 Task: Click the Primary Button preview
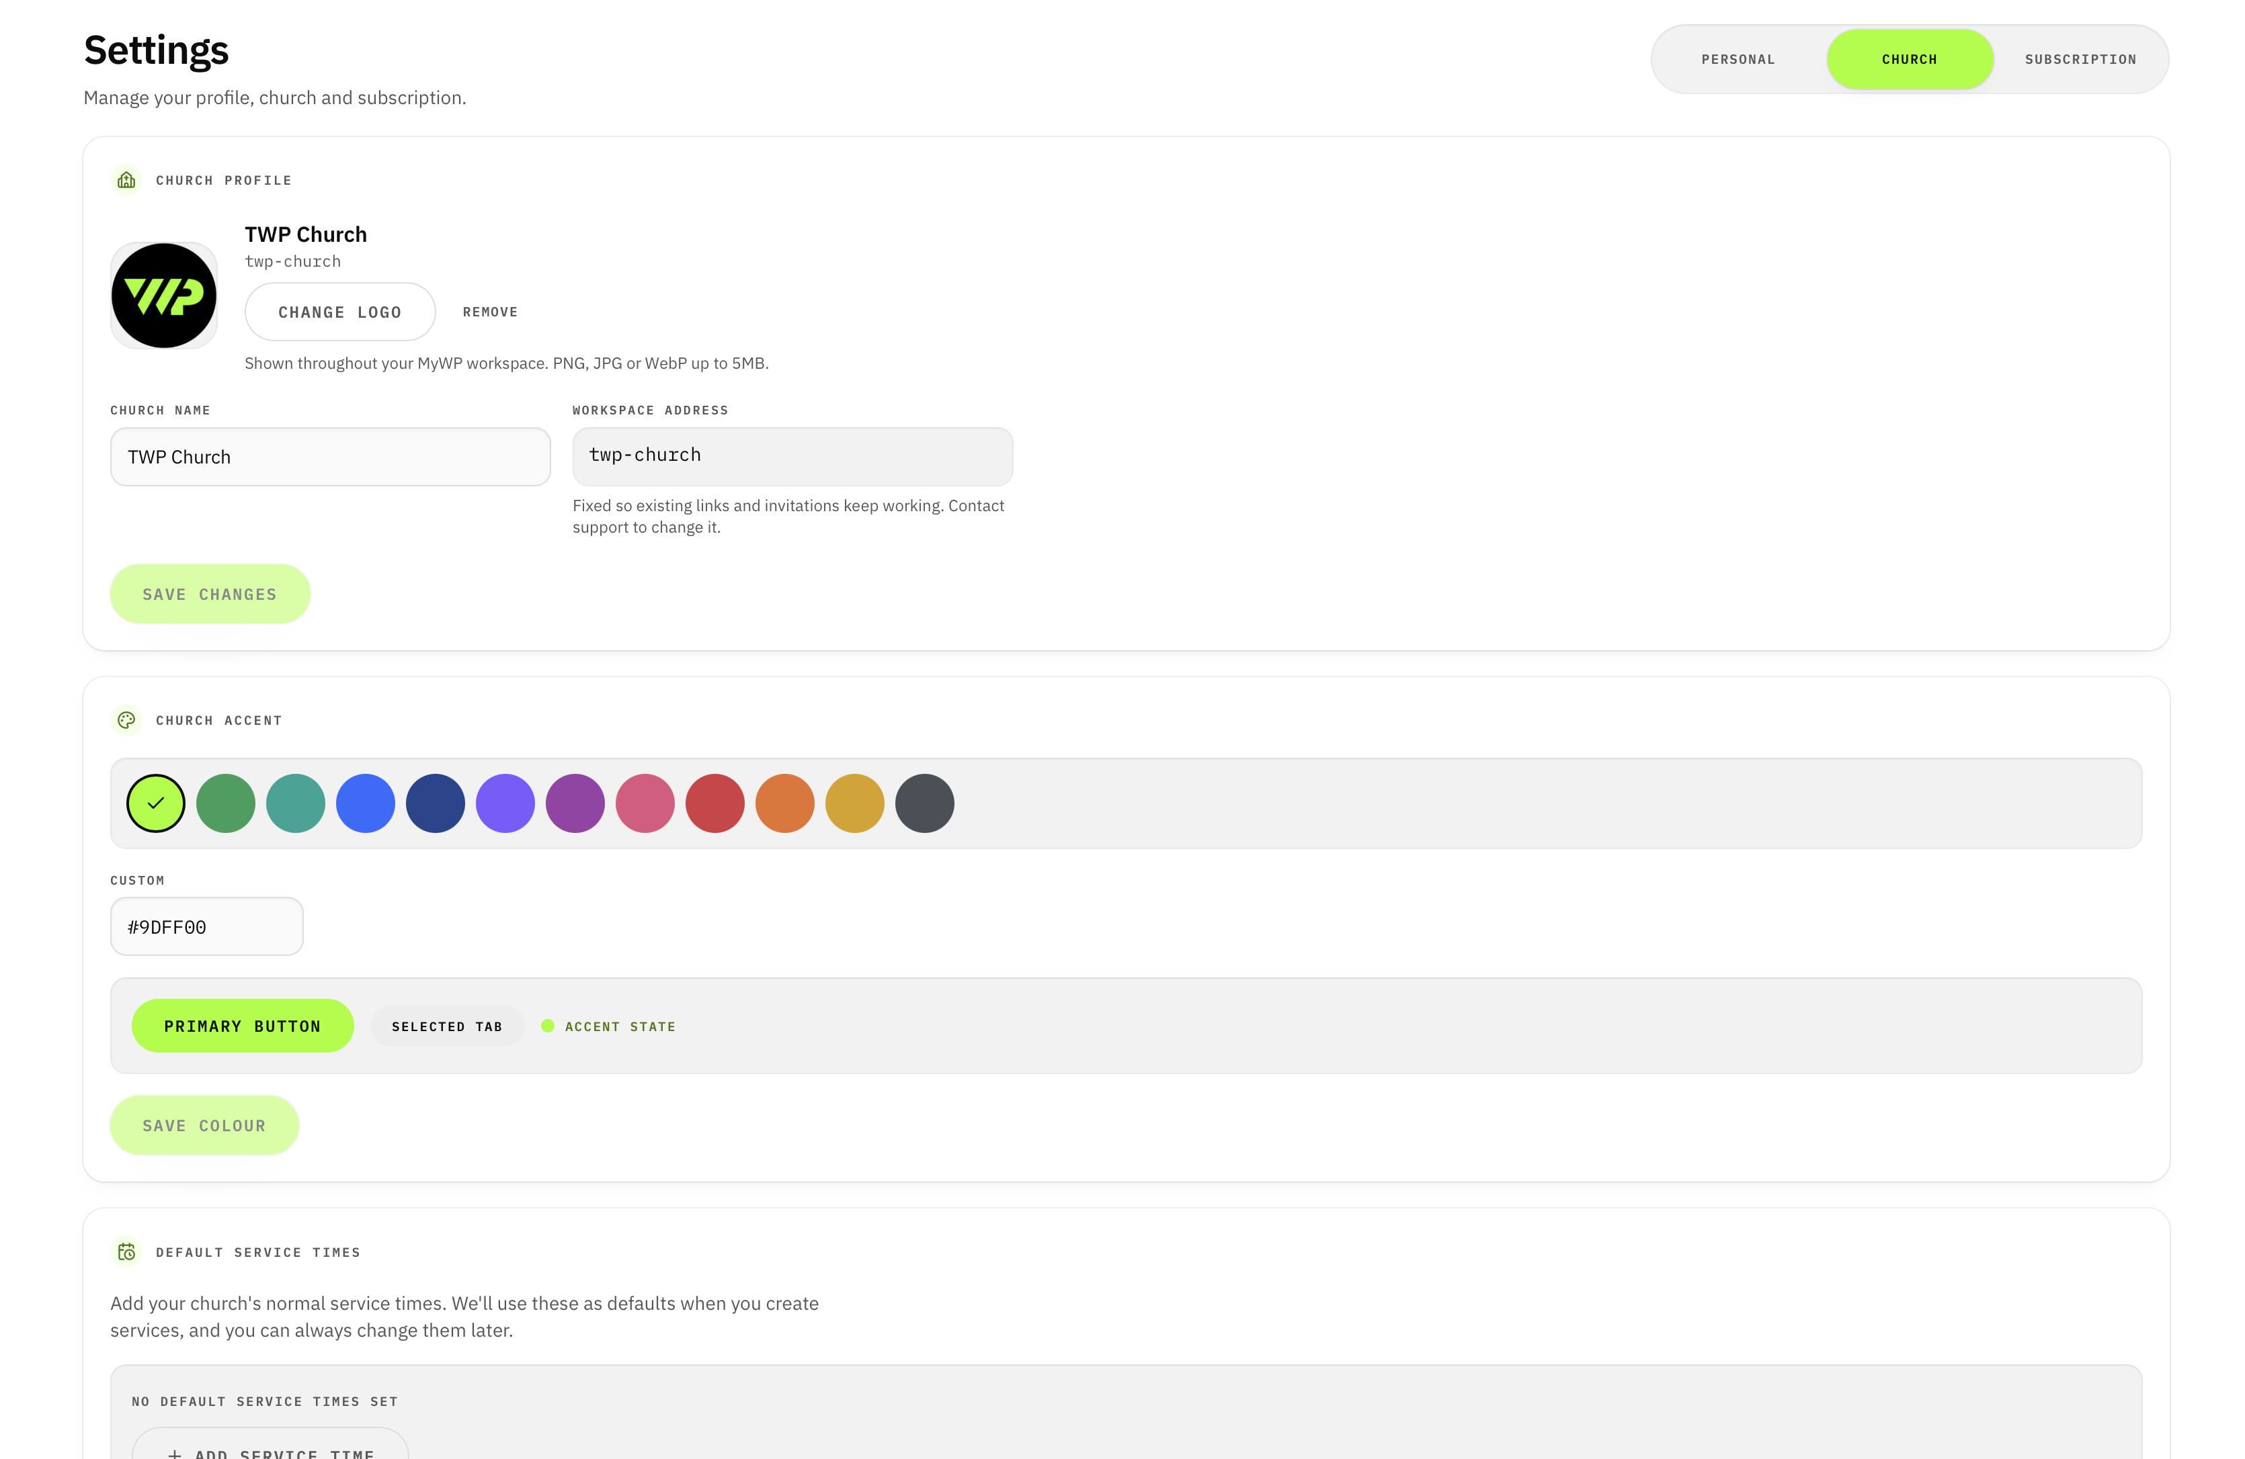coord(243,1026)
